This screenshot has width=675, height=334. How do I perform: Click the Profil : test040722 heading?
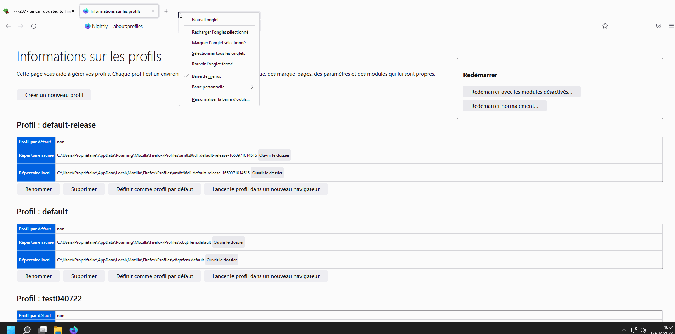click(49, 299)
